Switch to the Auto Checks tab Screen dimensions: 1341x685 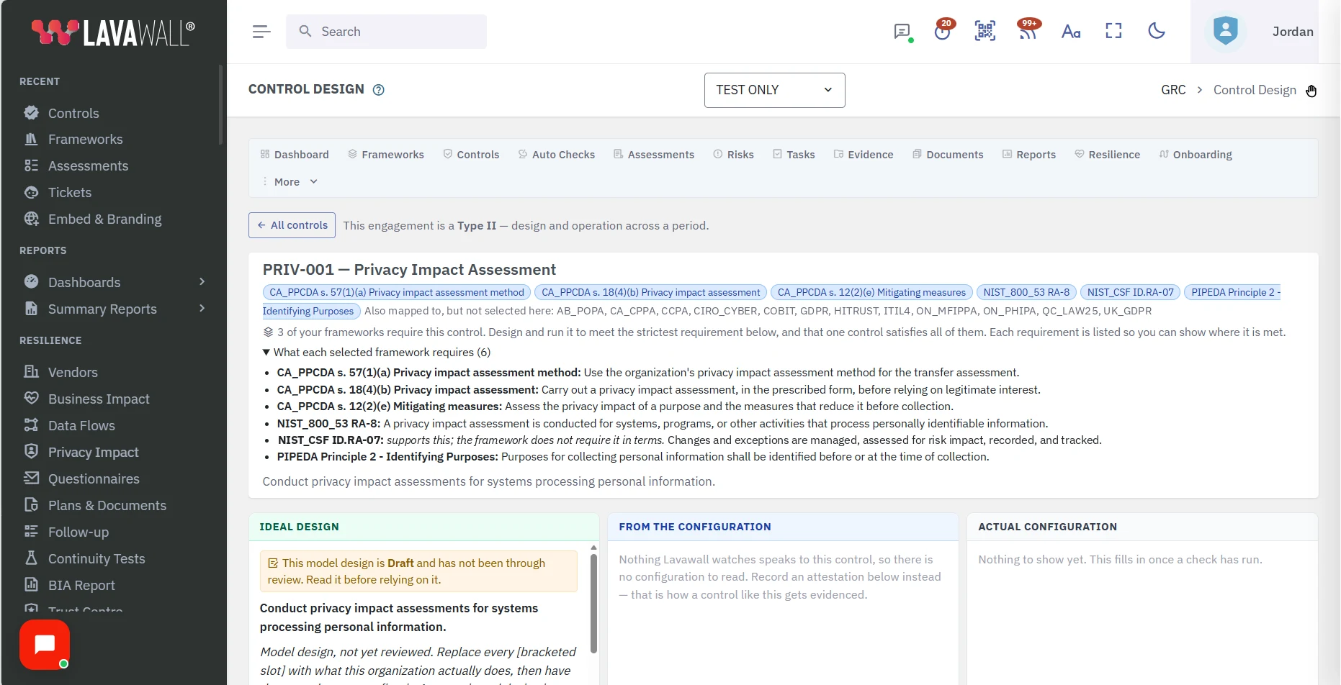pyautogui.click(x=557, y=155)
